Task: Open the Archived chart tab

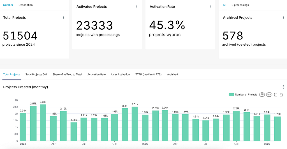Action: coord(172,74)
